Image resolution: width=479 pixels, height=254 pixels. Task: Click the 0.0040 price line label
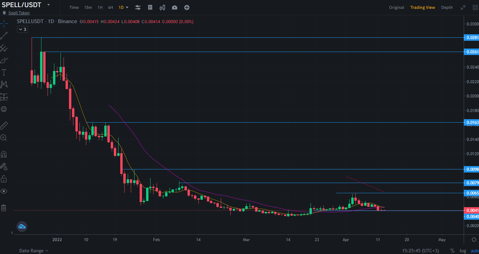point(471,216)
